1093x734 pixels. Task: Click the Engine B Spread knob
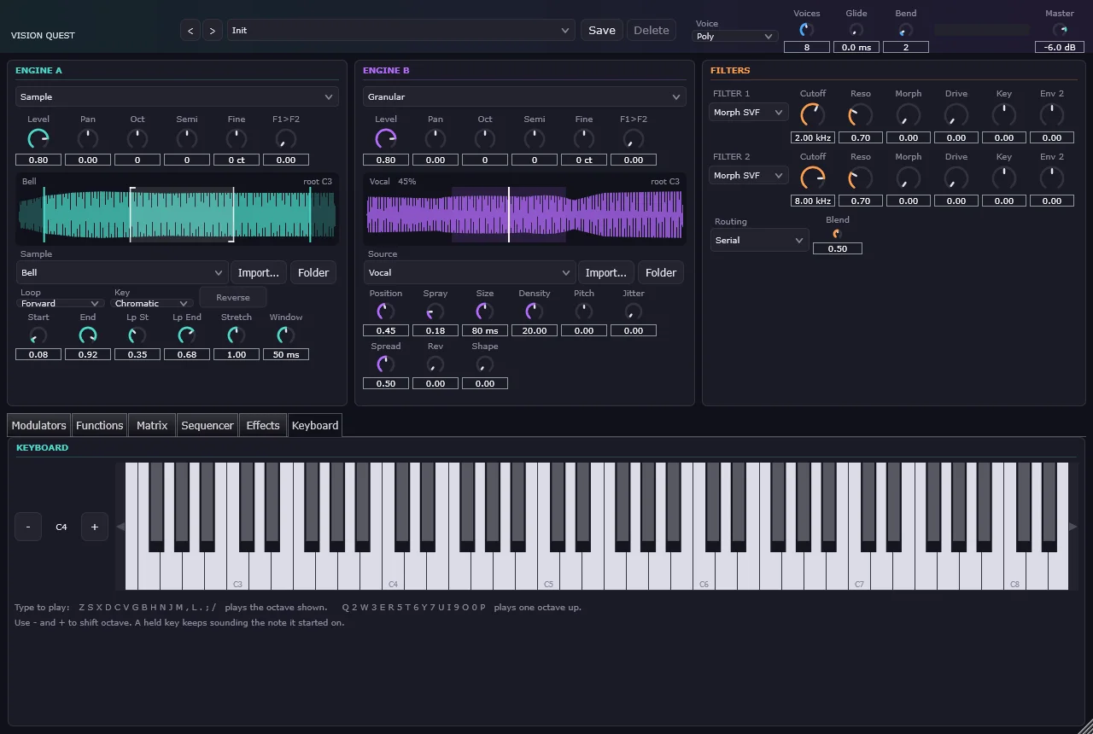(386, 364)
